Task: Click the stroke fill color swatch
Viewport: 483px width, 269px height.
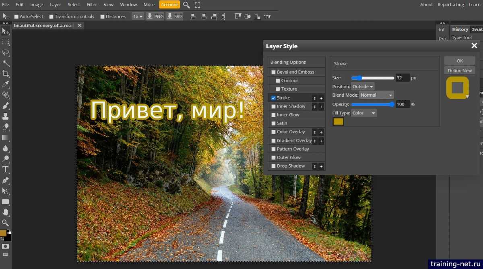Action: (339, 122)
